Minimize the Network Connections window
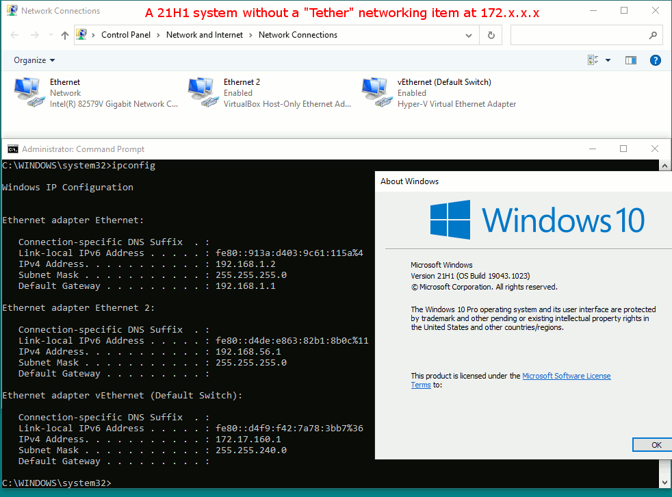Viewport: 672px width, 497px height. point(593,11)
